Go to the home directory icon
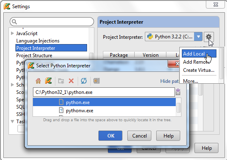The height and width of the screenshot is (160, 227). [x=38, y=81]
